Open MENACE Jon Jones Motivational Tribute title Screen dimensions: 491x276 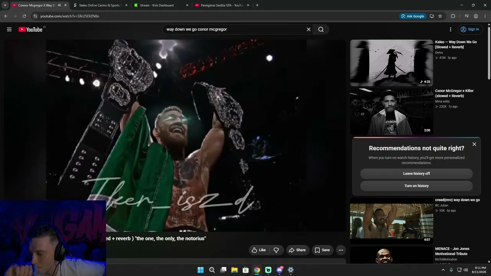[x=452, y=251]
